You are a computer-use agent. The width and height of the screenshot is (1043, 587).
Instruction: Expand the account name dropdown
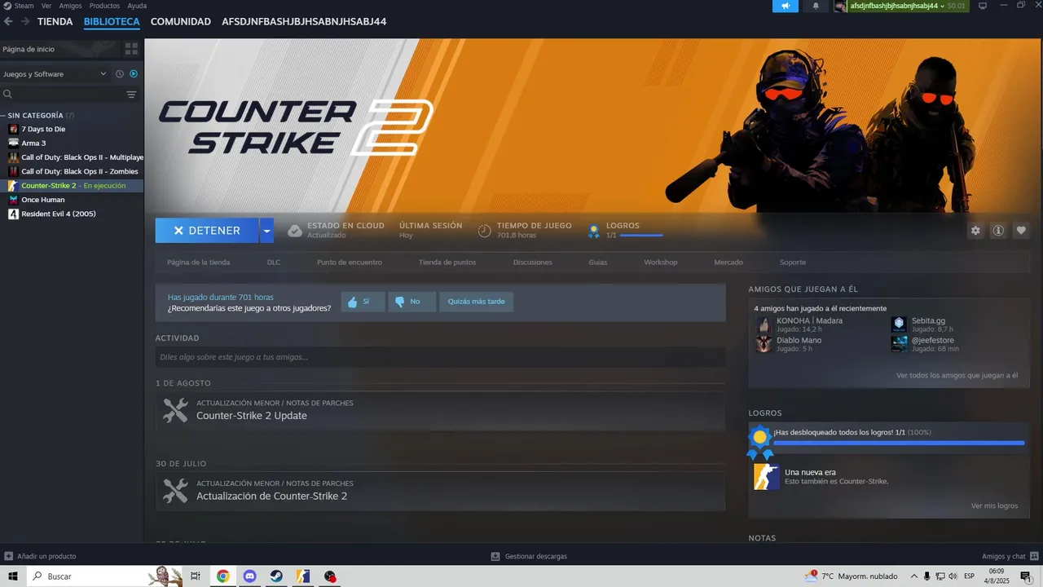pyautogui.click(x=942, y=6)
